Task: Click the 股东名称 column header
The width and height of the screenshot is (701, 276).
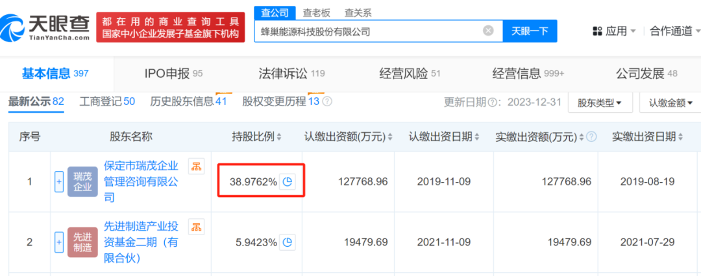Action: pos(131,137)
